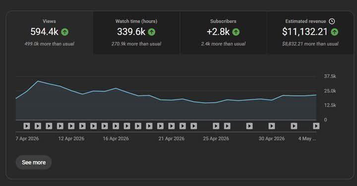
Task: Click the 0 axis label
Action: coord(325,120)
